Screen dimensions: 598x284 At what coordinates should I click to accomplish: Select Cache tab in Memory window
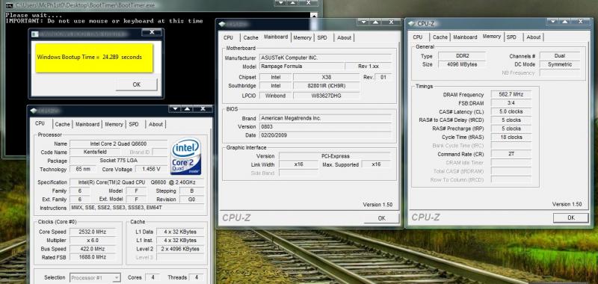[x=440, y=37]
